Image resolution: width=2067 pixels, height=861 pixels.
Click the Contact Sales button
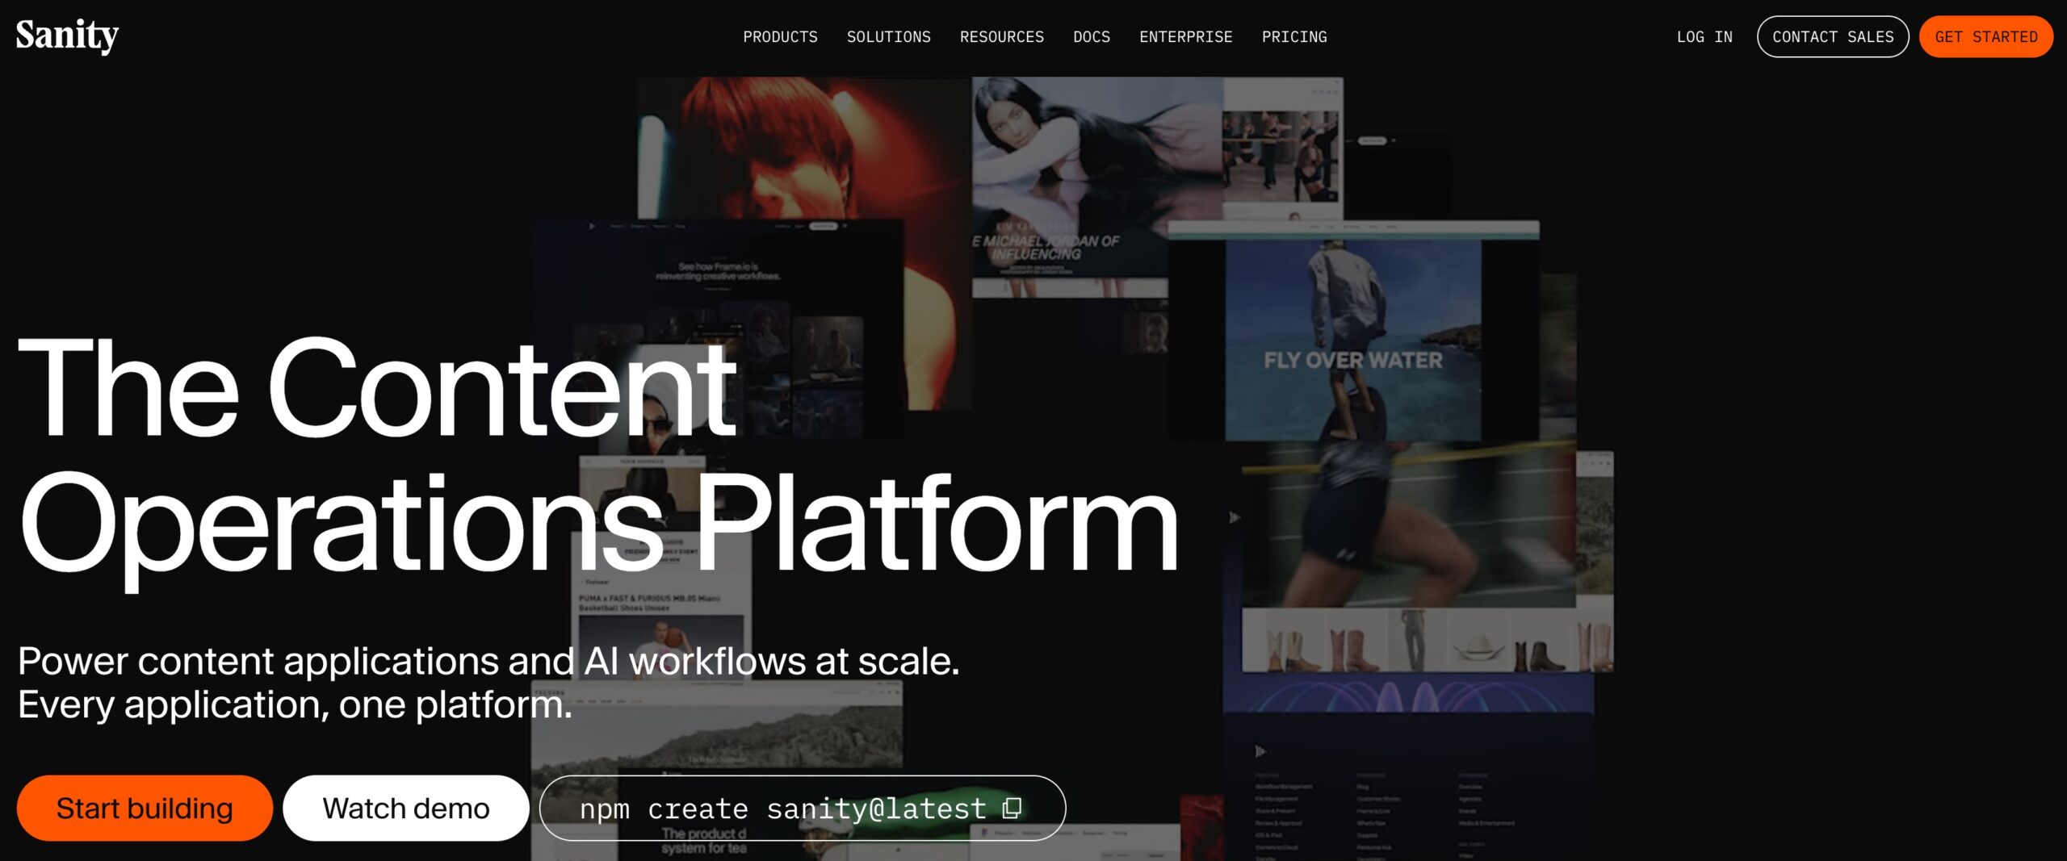1833,37
